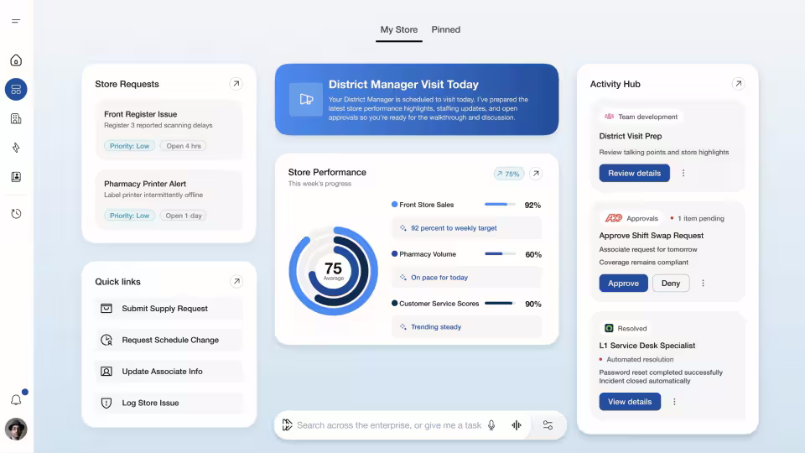
Task: Click the Submit Supply Request link
Action: click(x=165, y=309)
